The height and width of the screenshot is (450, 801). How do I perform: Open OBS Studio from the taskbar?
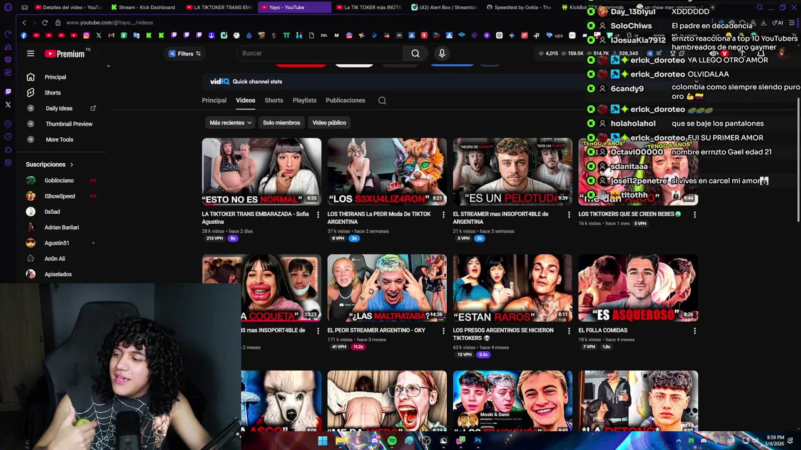click(426, 441)
